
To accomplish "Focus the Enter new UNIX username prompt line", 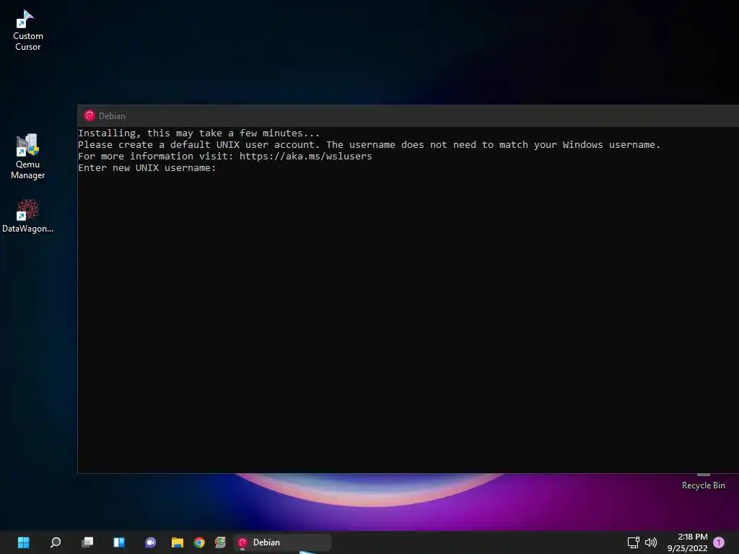I will pyautogui.click(x=147, y=167).
